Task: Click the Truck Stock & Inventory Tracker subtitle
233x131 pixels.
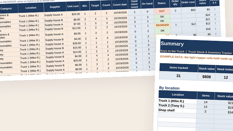Action: click(210, 52)
